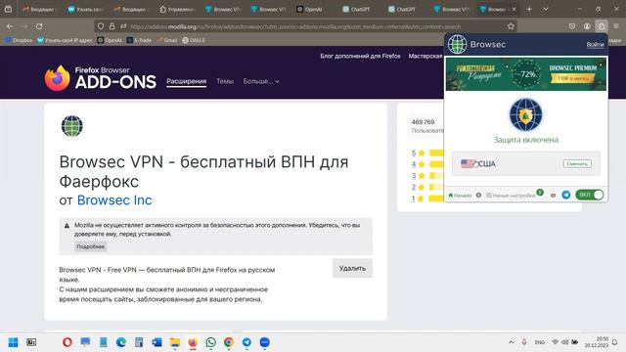
Task: Launch Opera from taskbar
Action: [x=67, y=342]
